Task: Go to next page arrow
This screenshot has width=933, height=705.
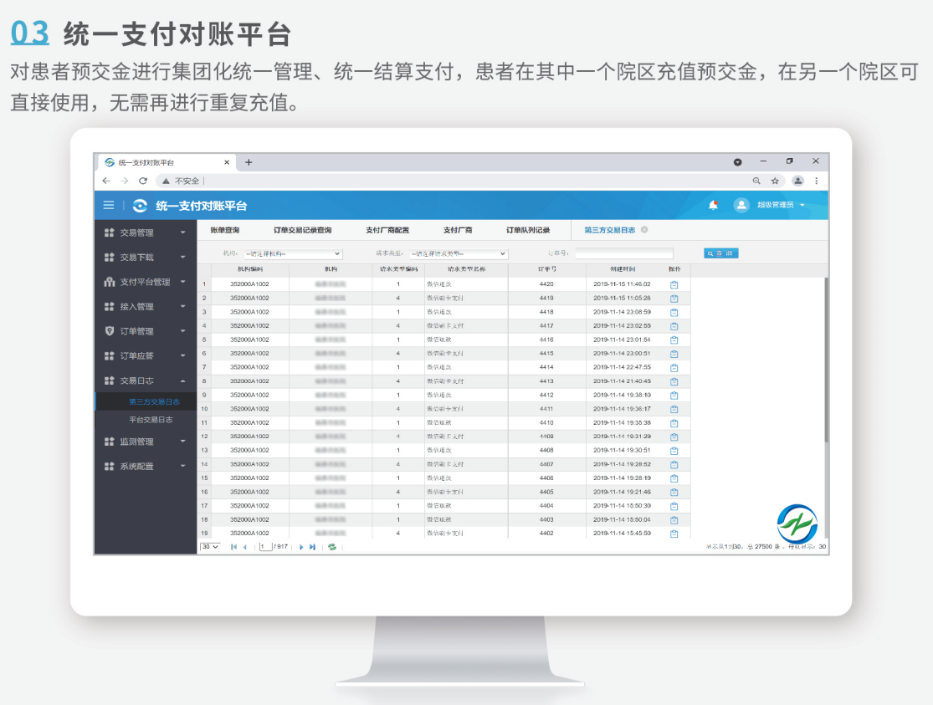Action: point(301,547)
